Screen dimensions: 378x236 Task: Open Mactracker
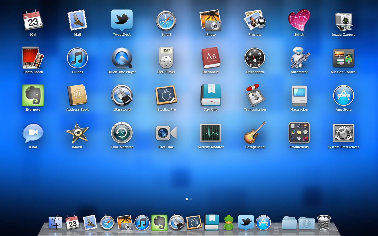(299, 95)
